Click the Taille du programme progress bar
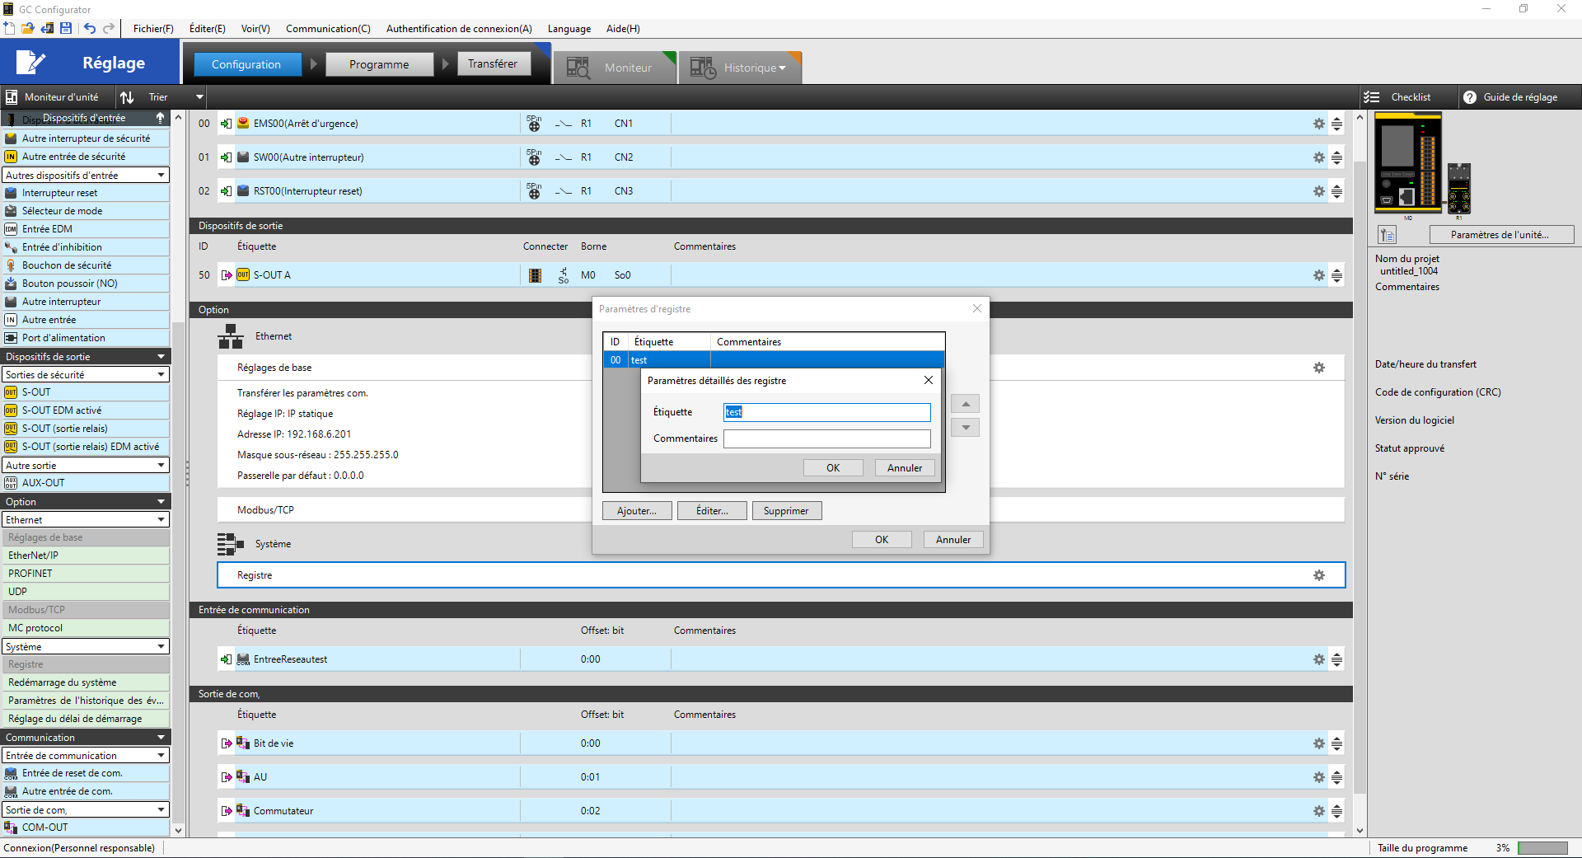This screenshot has height=858, width=1582. 1542,848
